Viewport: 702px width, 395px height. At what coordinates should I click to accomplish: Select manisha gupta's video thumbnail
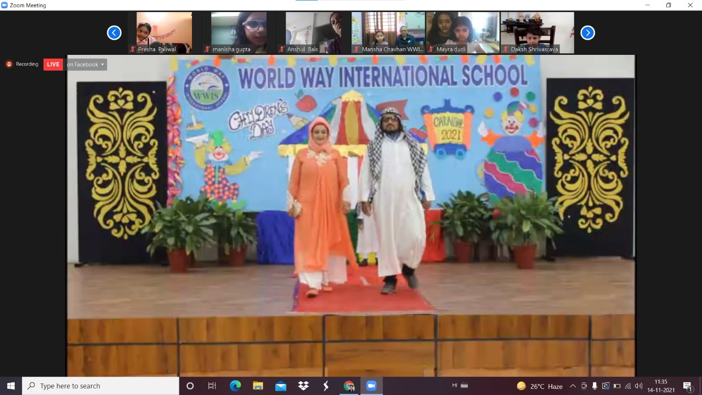point(239,33)
